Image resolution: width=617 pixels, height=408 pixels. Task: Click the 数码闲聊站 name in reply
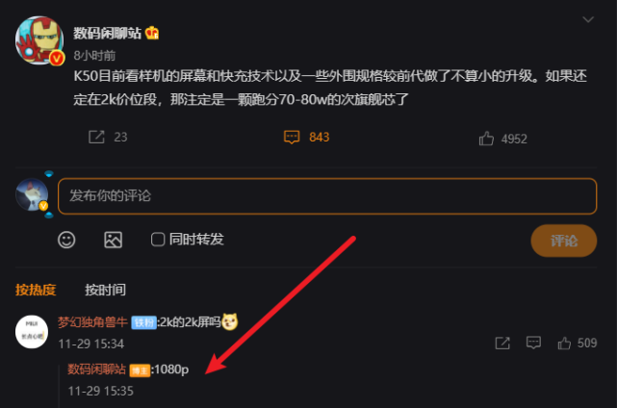coord(97,370)
